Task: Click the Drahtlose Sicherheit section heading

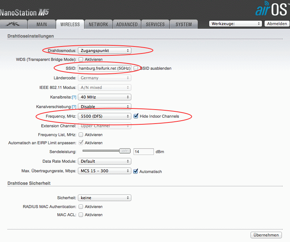Action: (x=29, y=183)
